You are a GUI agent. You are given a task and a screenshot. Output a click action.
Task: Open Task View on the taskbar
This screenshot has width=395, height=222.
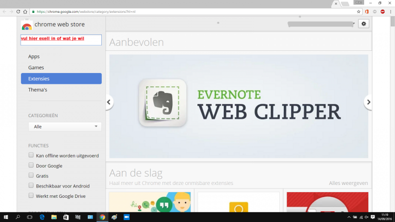30,217
